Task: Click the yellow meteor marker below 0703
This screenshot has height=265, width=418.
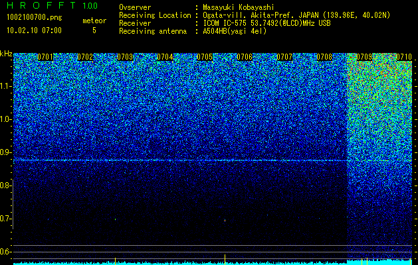Action: point(115,261)
